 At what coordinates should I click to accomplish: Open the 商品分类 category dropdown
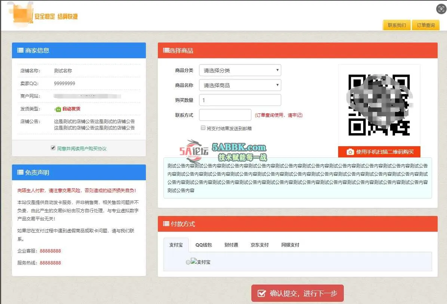[x=240, y=70]
